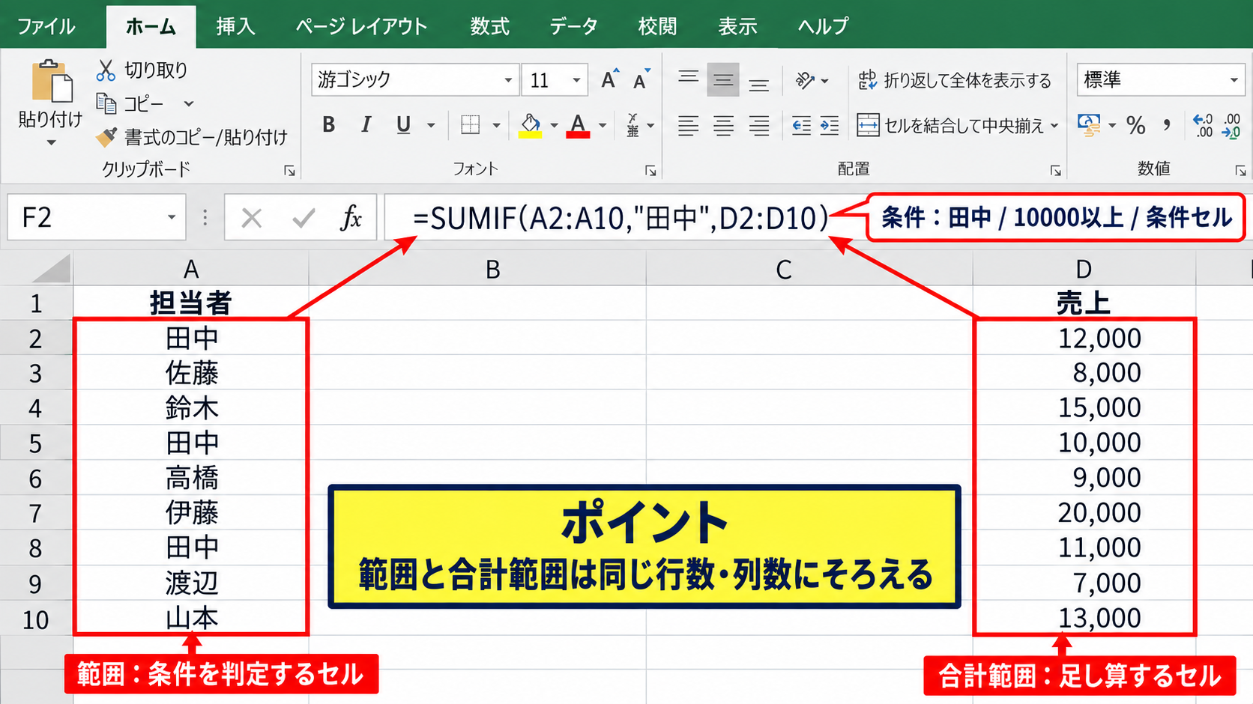Click formula bar with SUMIF formula

622,218
